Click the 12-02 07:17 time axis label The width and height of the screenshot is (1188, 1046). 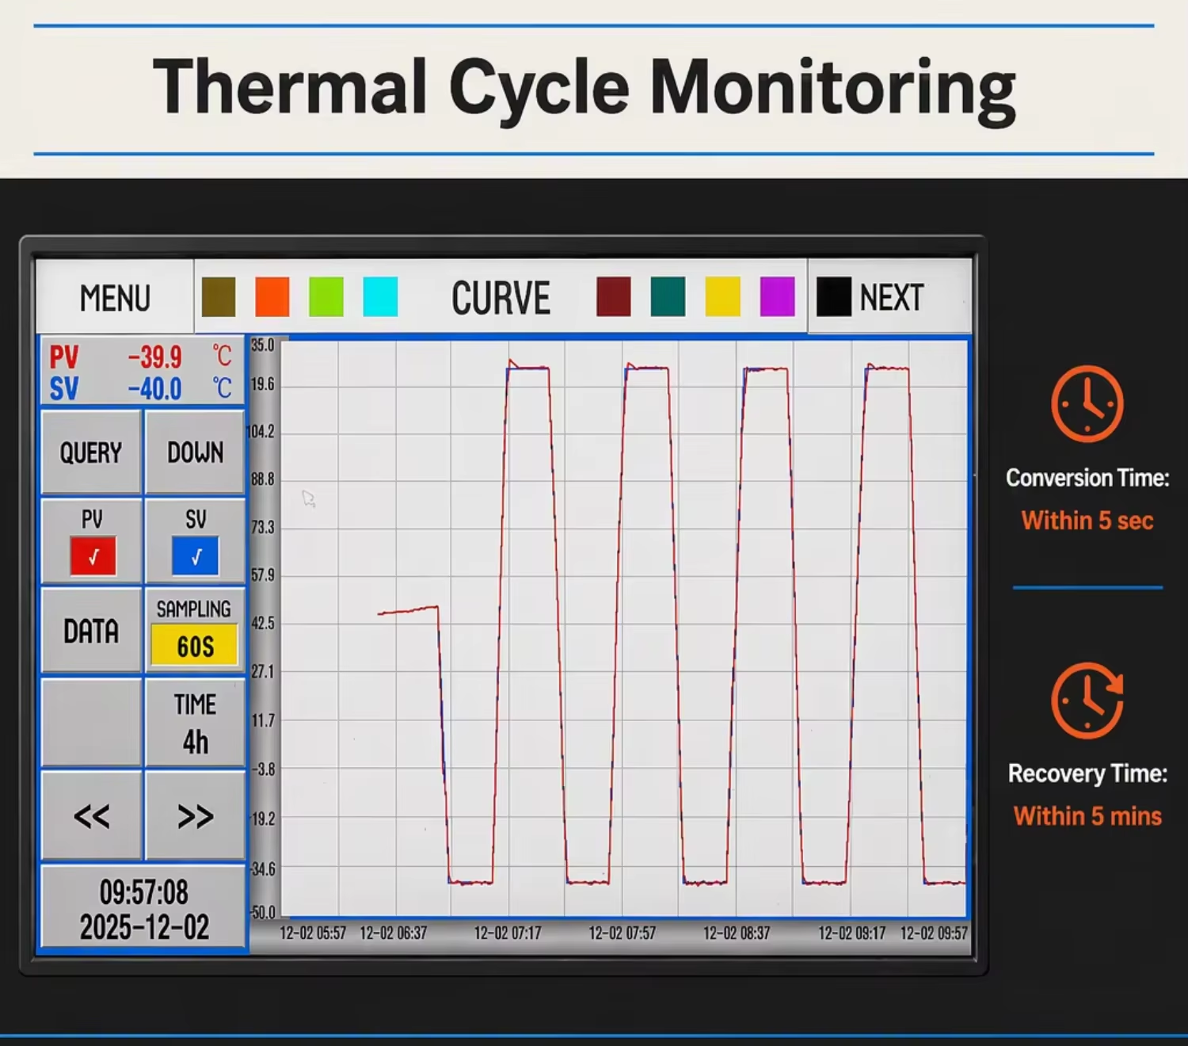[508, 933]
